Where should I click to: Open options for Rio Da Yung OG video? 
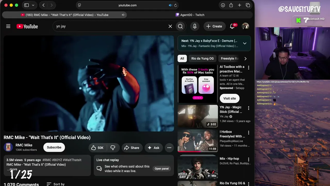pyautogui.click(x=249, y=184)
